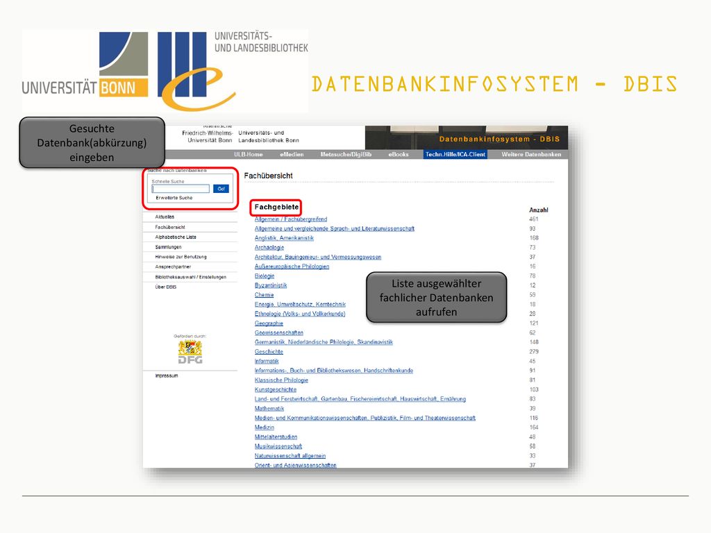This screenshot has height=533, width=711.
Task: Switch to the eMedien tab
Action: click(x=292, y=155)
